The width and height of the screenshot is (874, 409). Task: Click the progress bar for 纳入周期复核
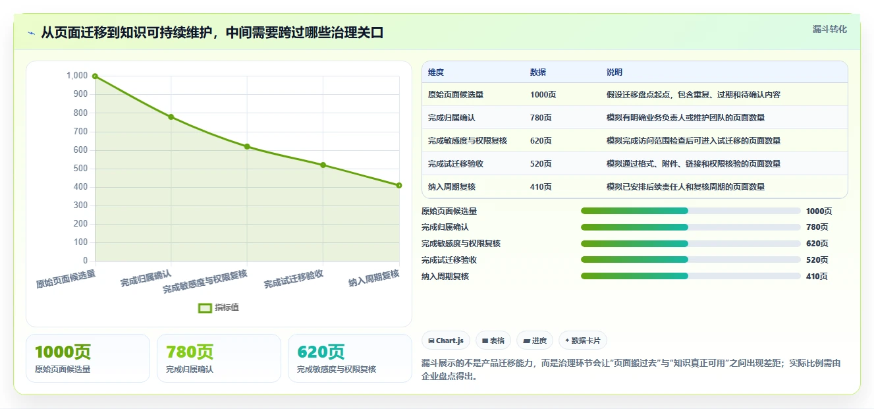coord(691,277)
